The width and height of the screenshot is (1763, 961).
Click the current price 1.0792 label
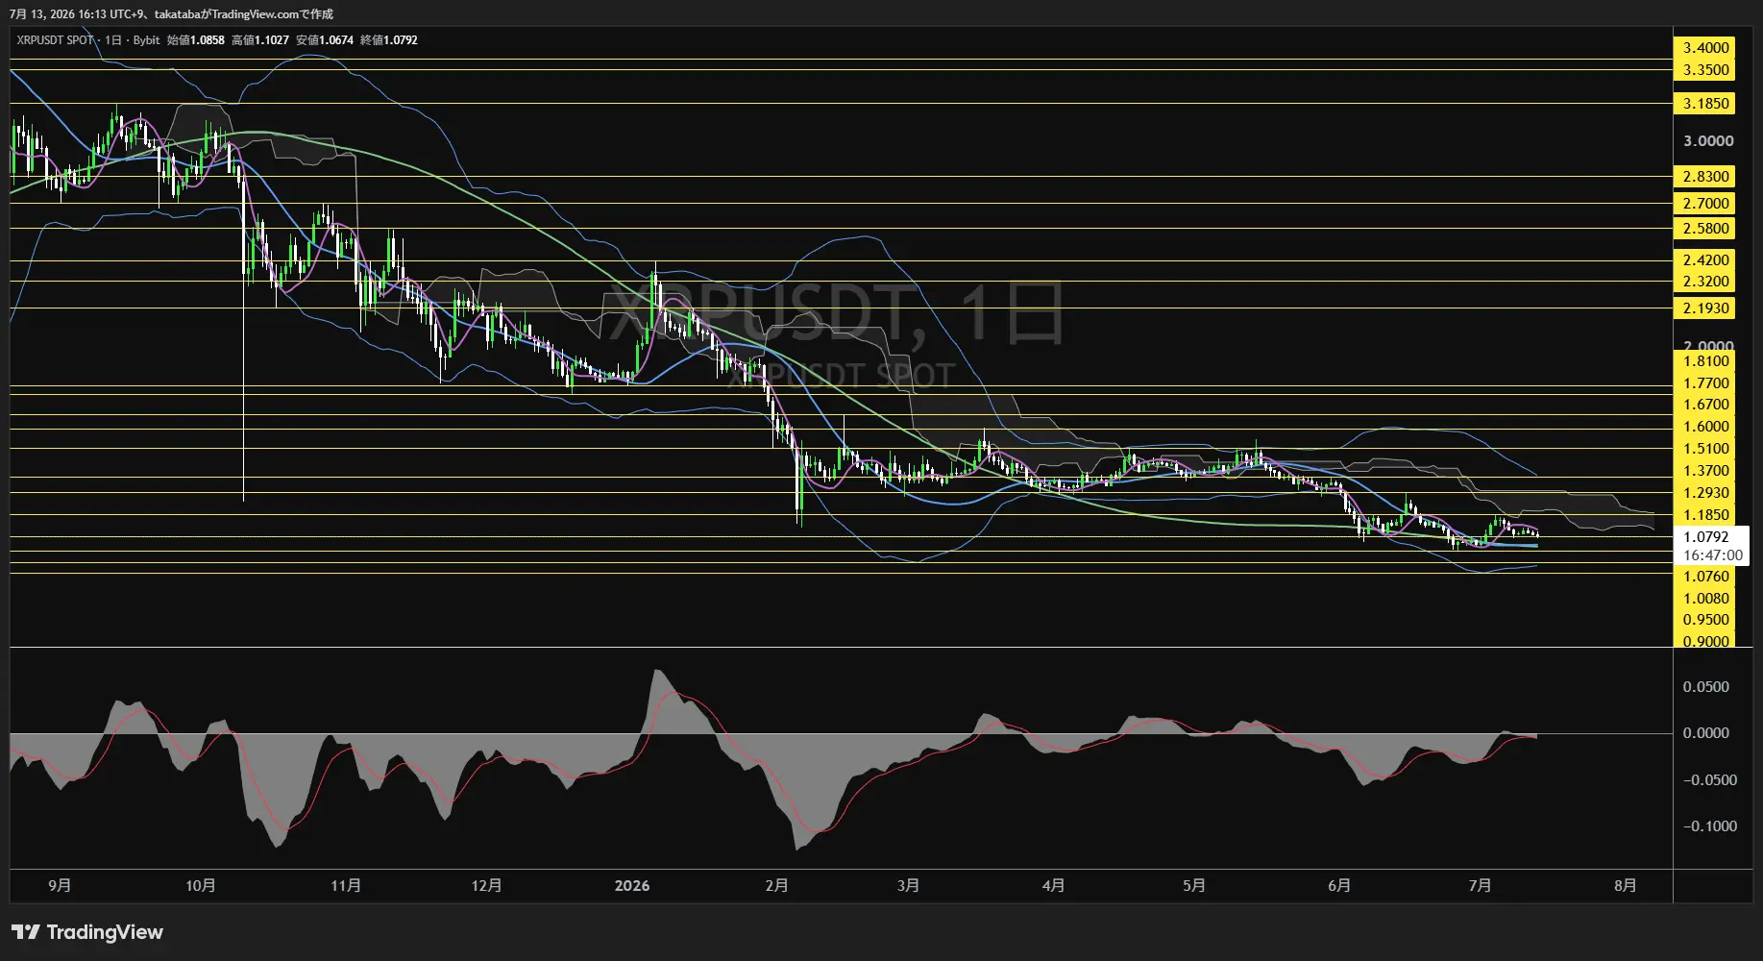pos(1706,537)
